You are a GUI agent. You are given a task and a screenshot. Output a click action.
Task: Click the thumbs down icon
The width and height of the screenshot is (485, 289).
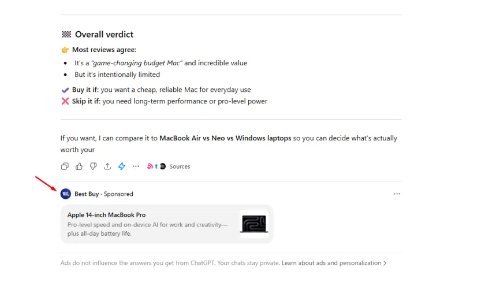click(93, 166)
